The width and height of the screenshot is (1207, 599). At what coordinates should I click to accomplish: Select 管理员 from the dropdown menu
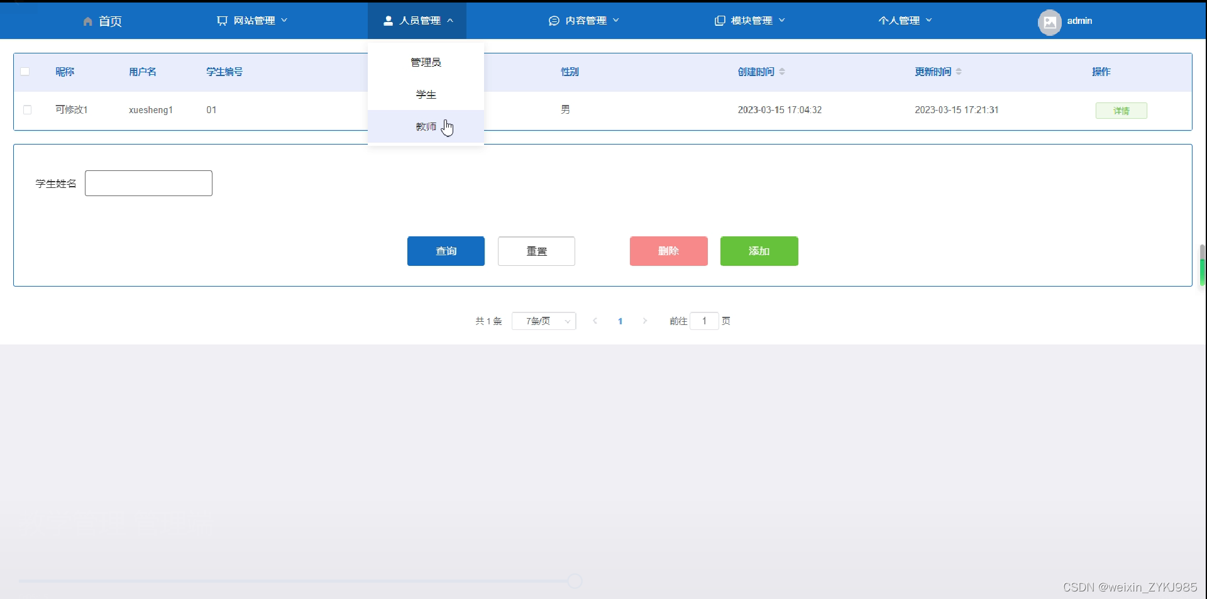click(426, 62)
